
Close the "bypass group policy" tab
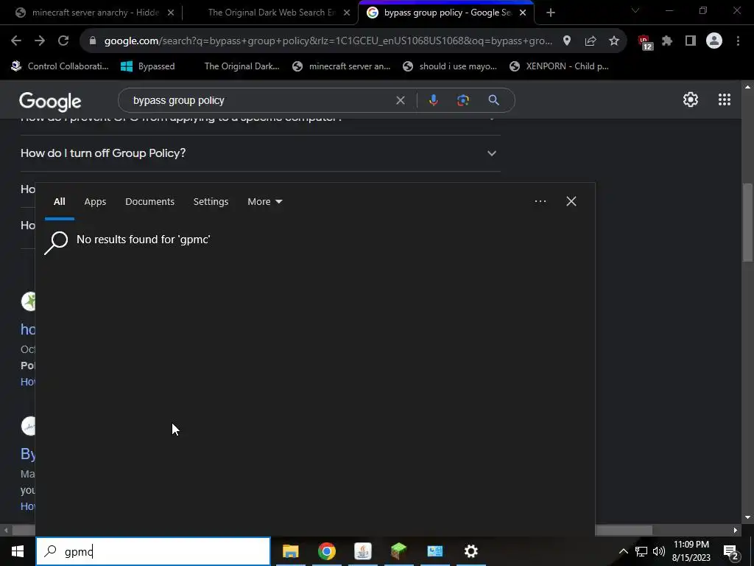523,13
